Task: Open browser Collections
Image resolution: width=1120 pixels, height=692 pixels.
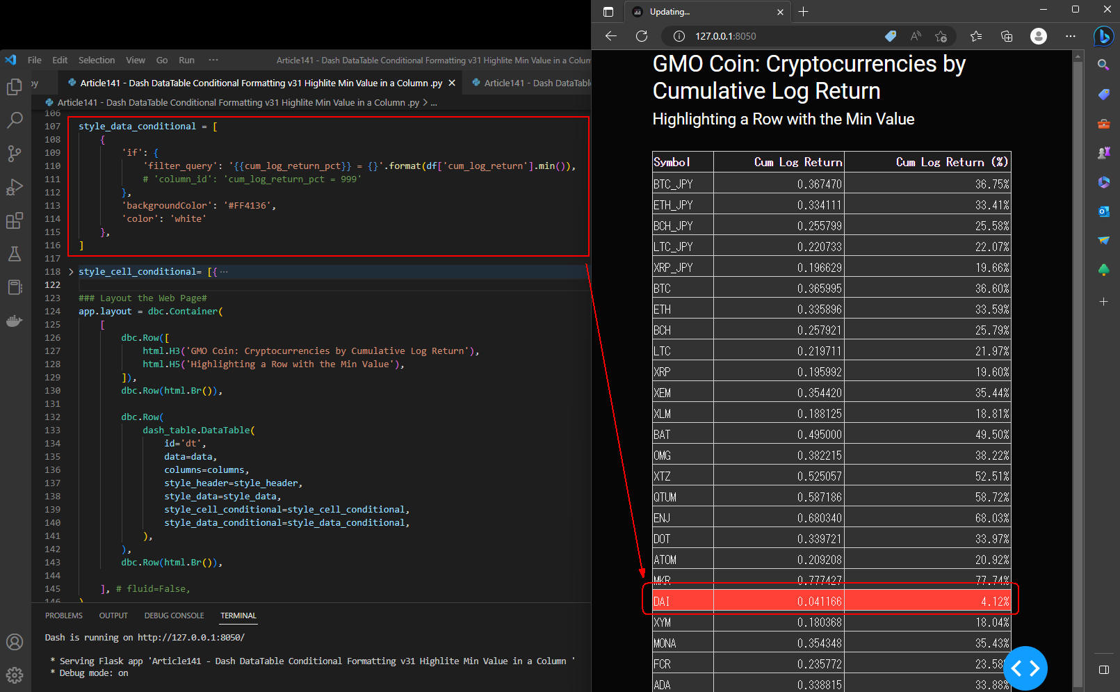Action: [x=1007, y=36]
